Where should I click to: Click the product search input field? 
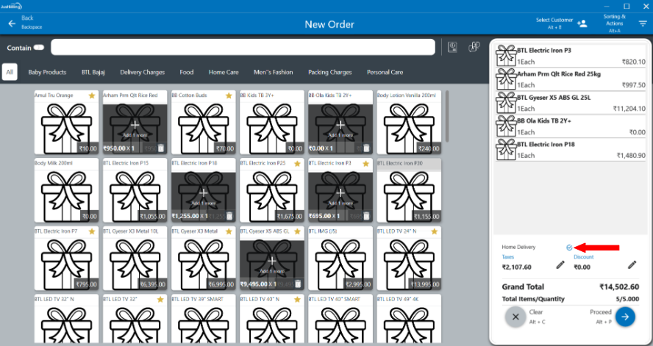pyautogui.click(x=243, y=48)
